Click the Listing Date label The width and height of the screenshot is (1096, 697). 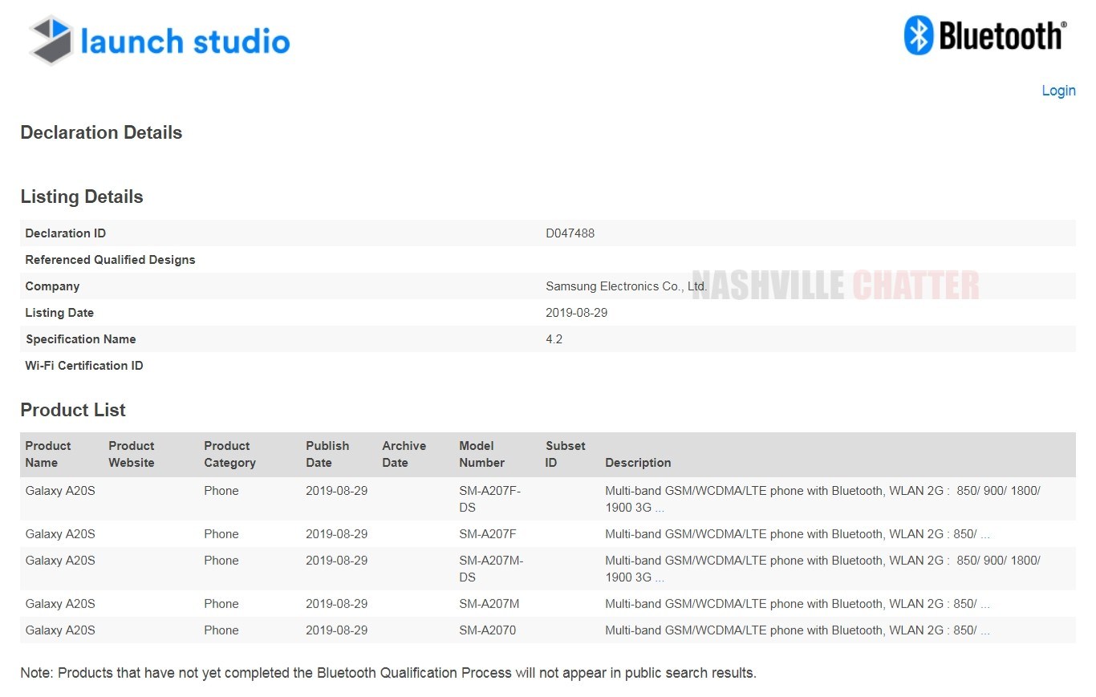(59, 313)
